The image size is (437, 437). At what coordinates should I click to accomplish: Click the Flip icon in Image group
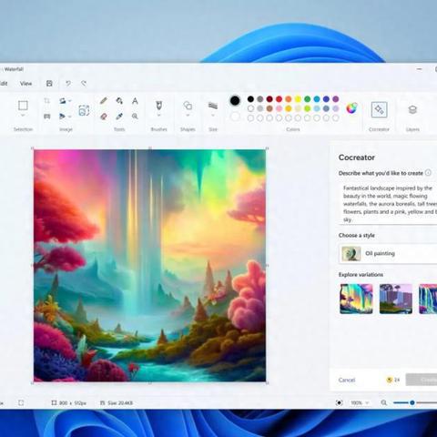[62, 117]
